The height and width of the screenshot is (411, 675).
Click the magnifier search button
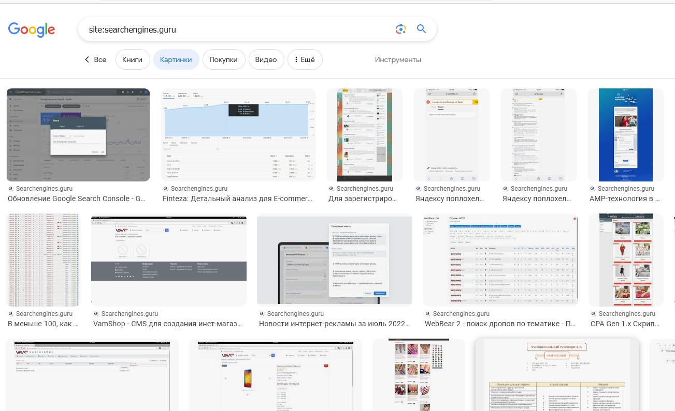click(422, 29)
